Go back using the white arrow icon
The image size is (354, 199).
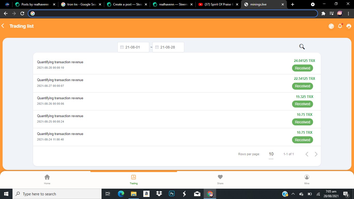[3, 26]
